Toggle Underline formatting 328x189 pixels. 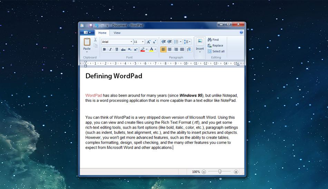click(x=117, y=49)
